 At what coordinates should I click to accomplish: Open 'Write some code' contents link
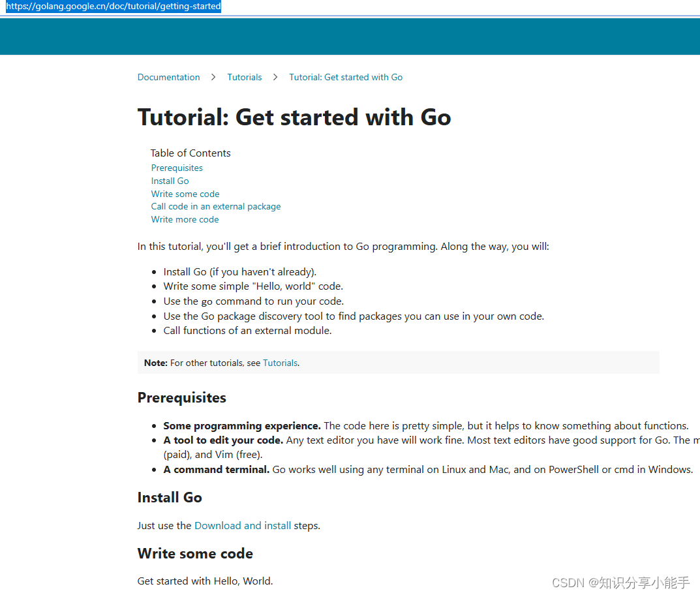pos(185,194)
